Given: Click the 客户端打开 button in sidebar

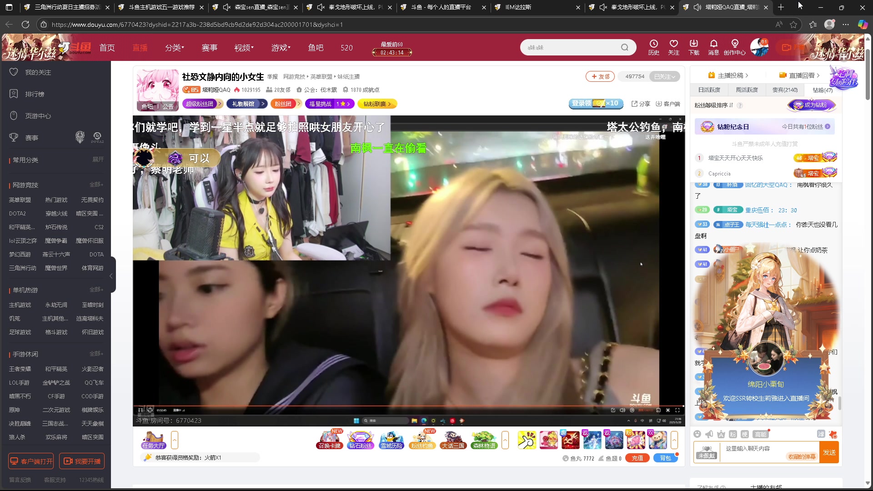Looking at the screenshot, I should (31, 461).
